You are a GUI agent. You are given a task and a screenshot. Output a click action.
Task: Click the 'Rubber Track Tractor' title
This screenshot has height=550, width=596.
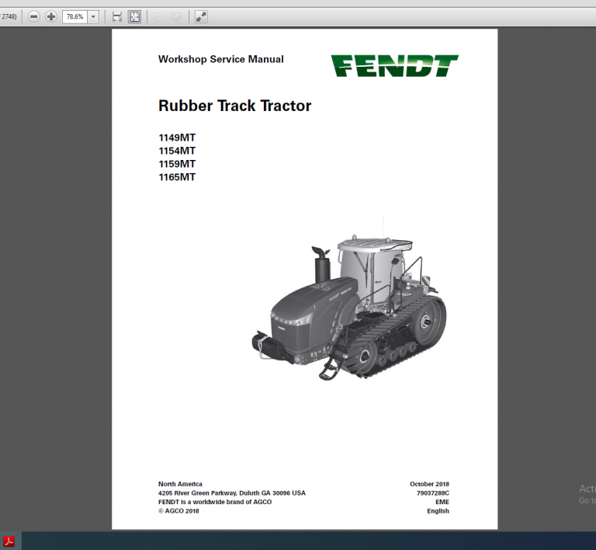click(234, 106)
